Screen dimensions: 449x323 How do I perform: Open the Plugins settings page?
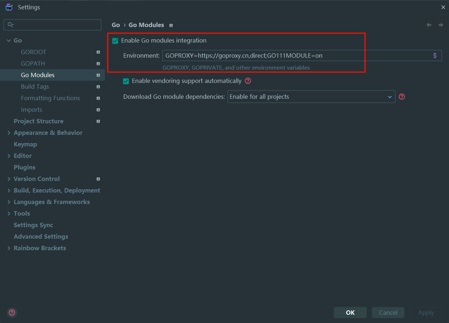point(25,167)
